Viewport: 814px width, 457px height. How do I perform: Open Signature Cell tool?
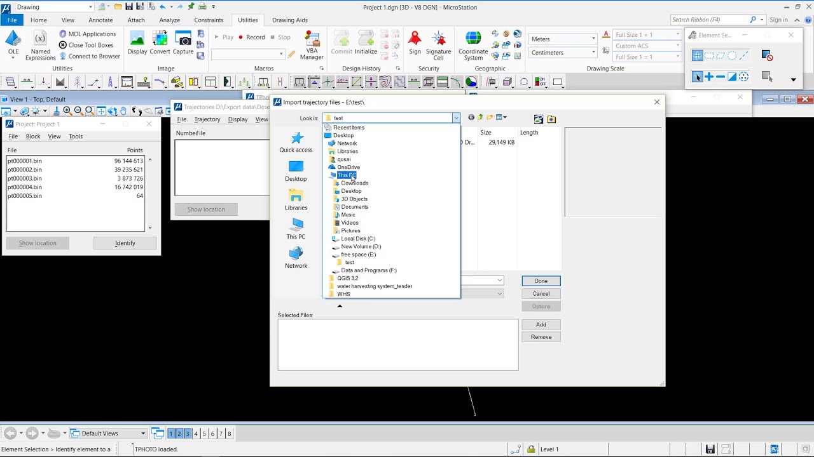pyautogui.click(x=438, y=46)
